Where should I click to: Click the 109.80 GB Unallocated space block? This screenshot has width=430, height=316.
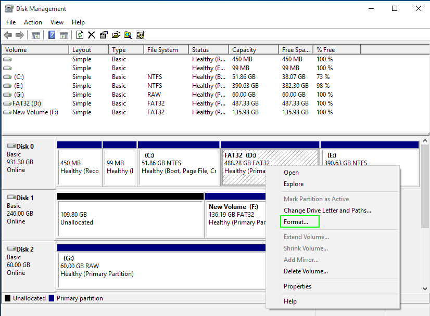point(130,218)
